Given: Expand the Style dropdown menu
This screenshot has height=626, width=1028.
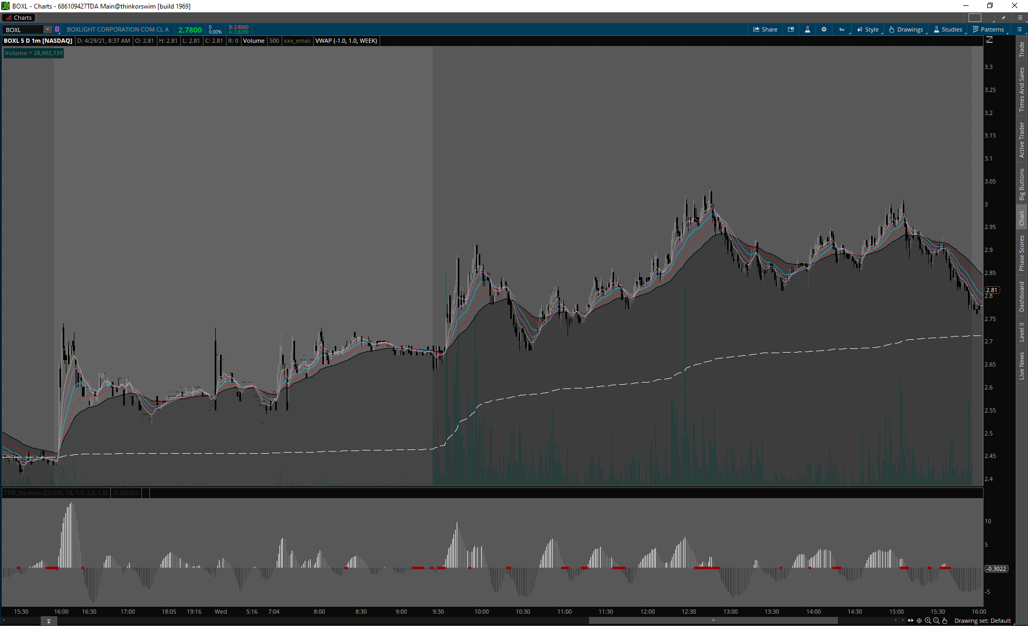Looking at the screenshot, I should (868, 29).
